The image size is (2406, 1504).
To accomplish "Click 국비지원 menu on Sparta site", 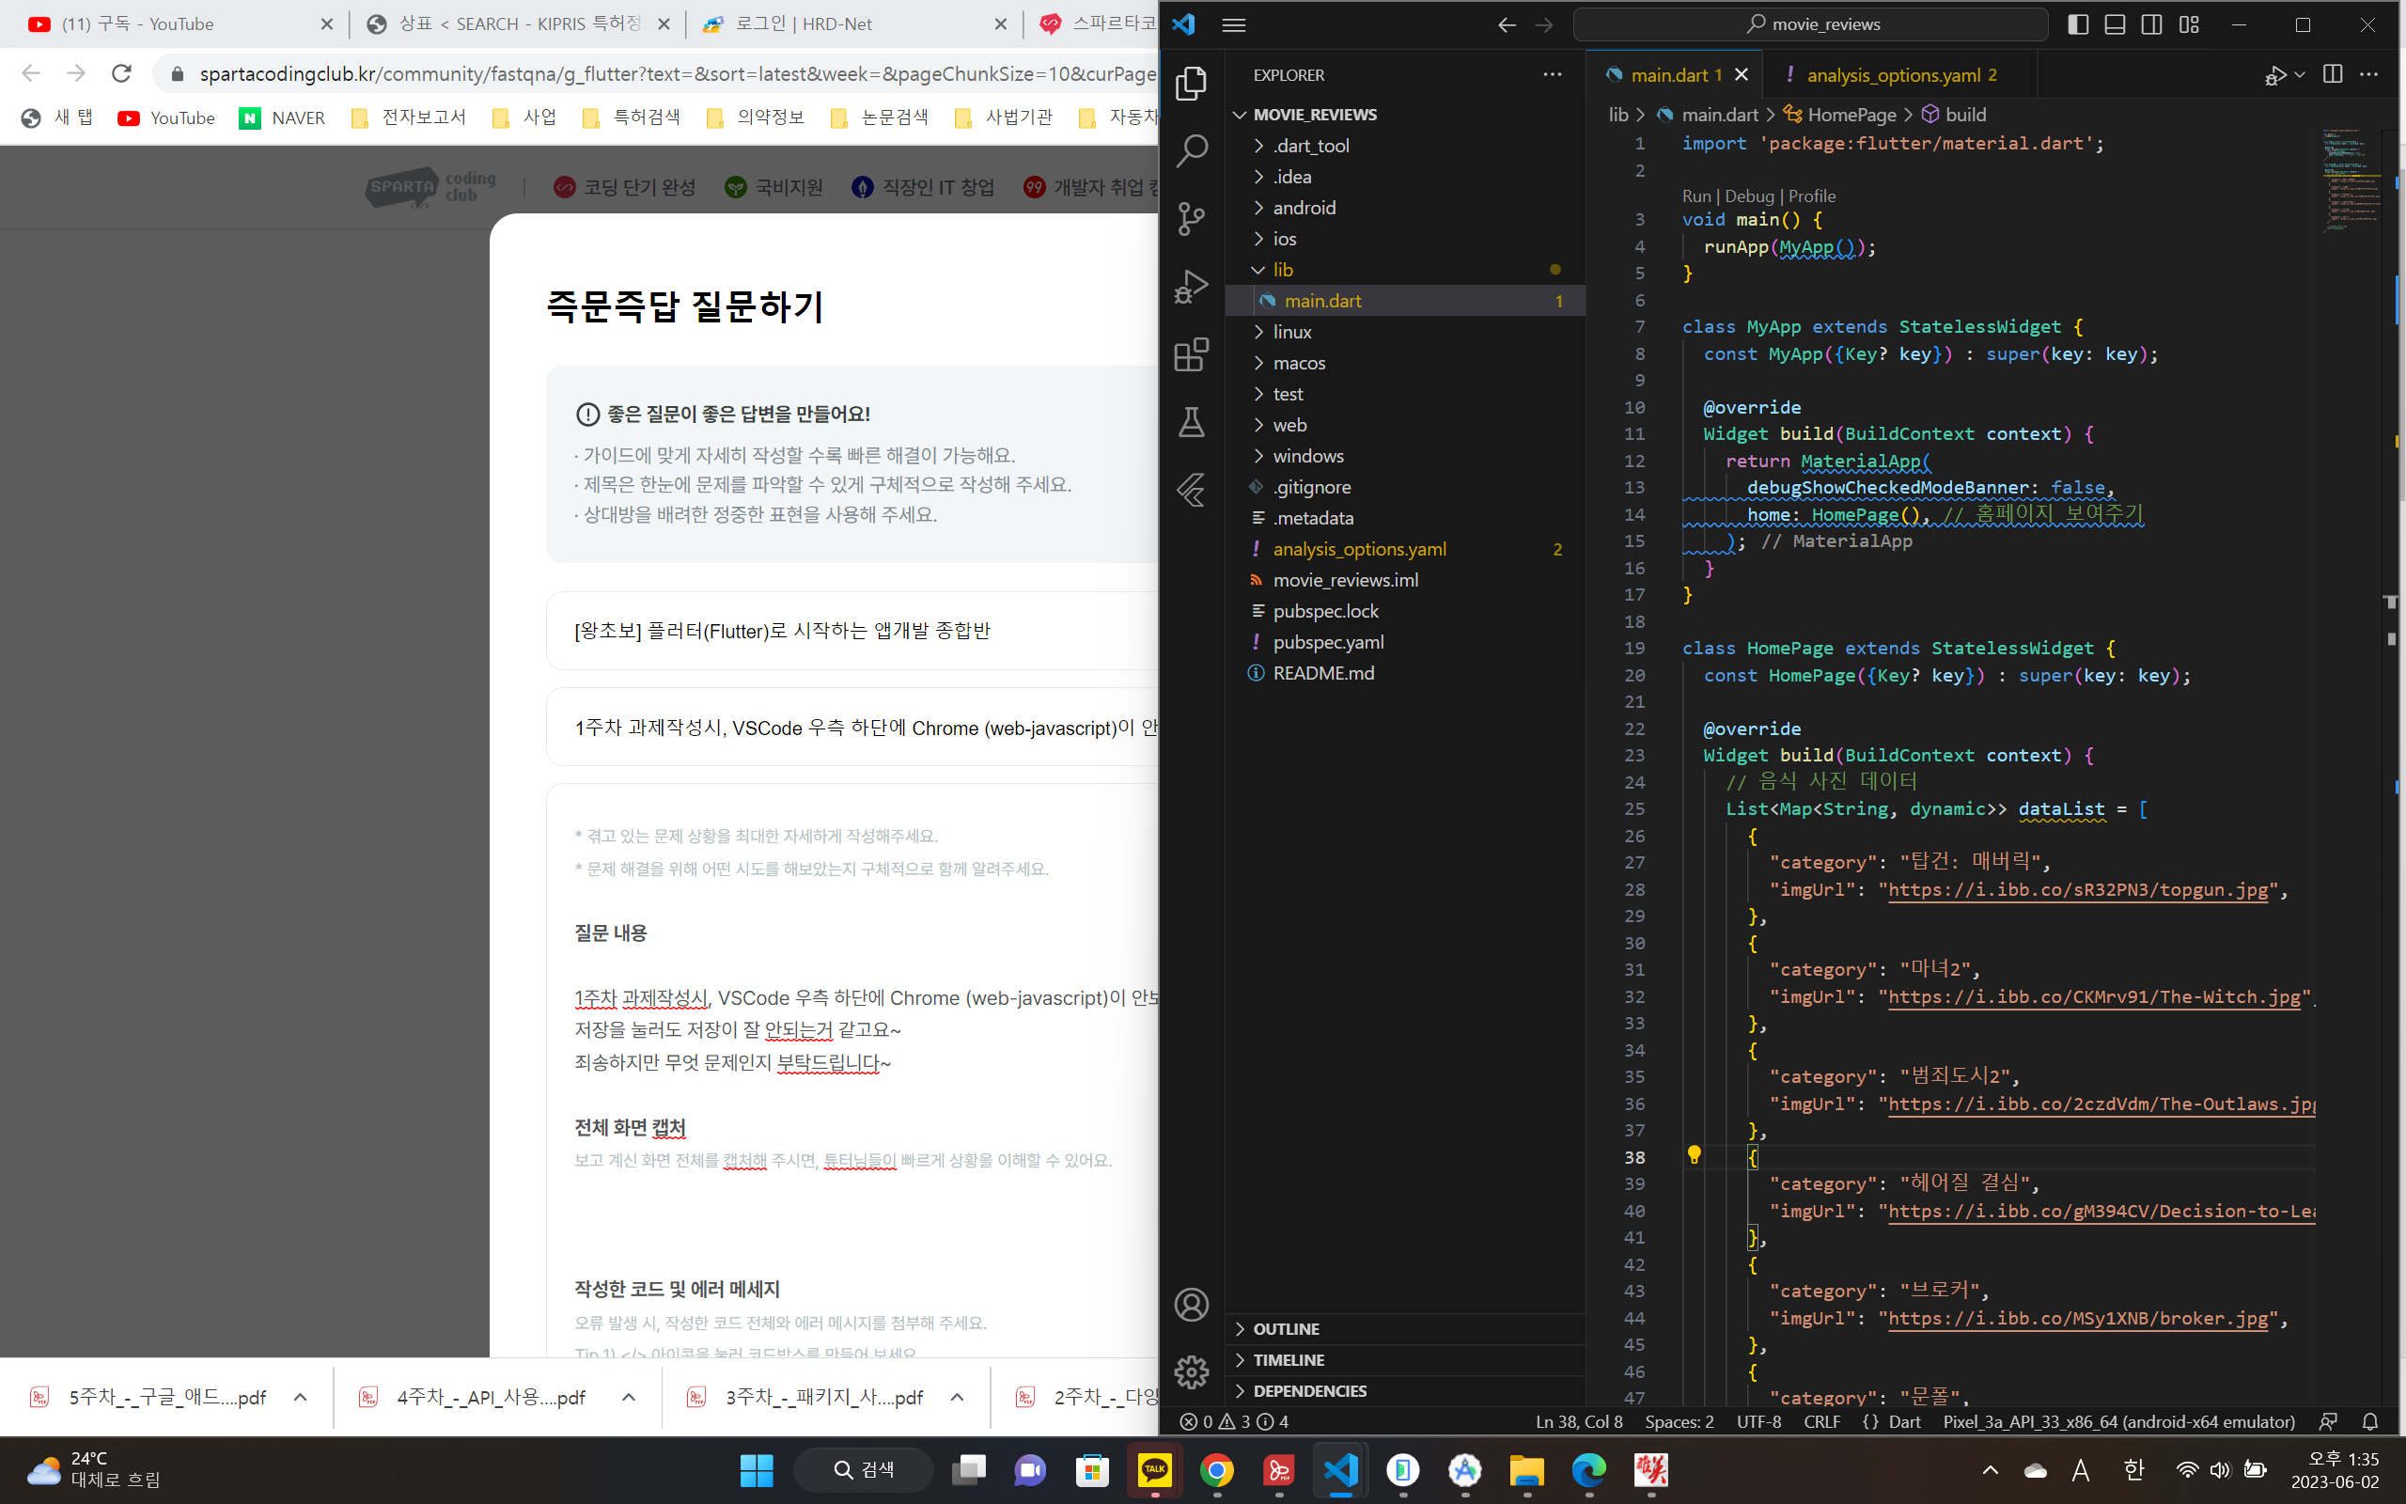I will click(774, 187).
